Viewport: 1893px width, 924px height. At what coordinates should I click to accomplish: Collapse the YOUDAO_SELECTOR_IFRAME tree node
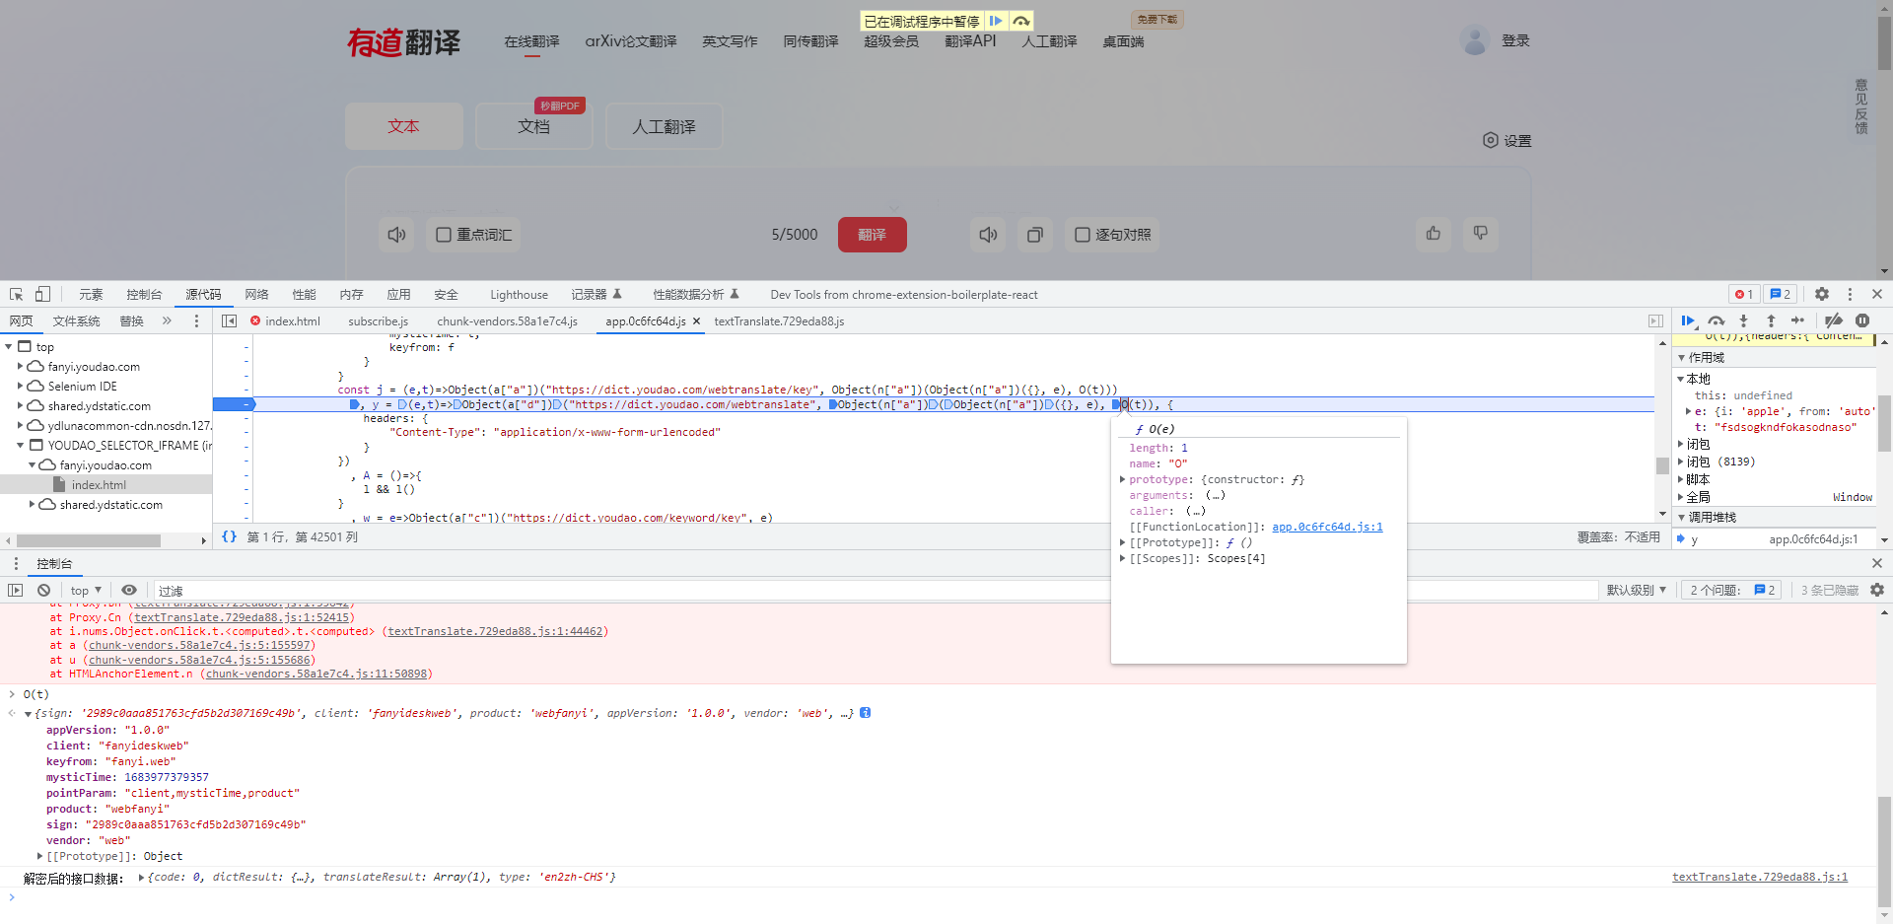click(x=21, y=446)
